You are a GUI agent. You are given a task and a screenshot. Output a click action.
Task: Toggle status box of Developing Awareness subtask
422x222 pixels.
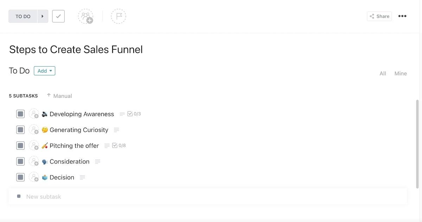(20, 114)
